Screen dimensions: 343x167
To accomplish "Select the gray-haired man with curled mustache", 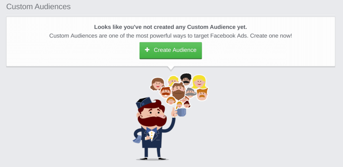I will click(x=190, y=93).
